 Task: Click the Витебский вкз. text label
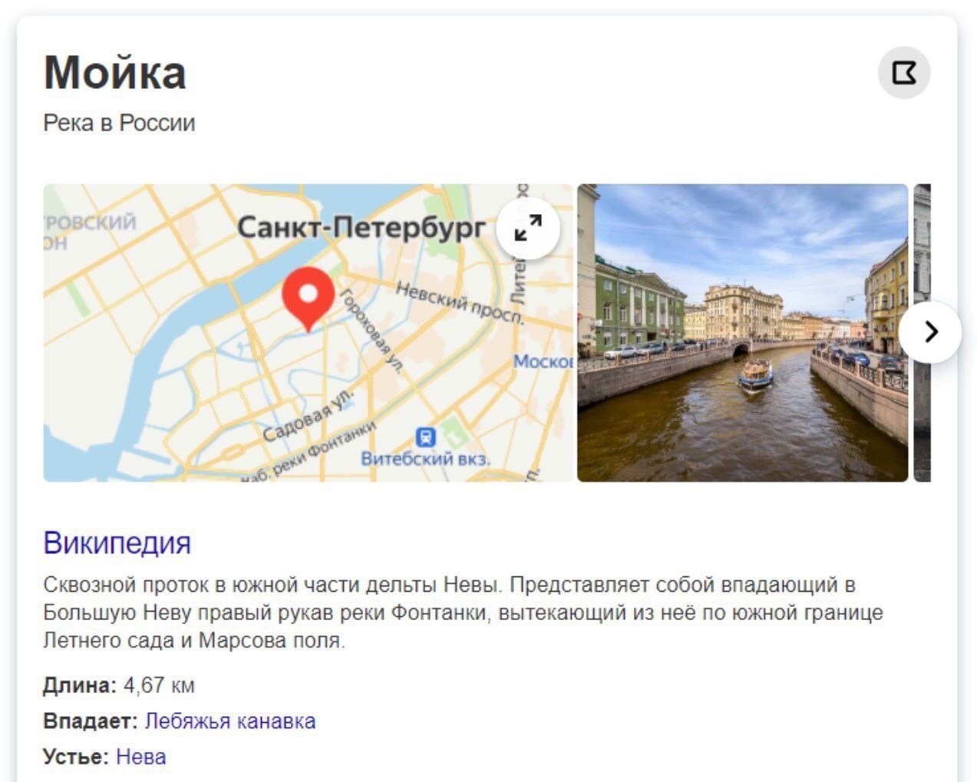click(425, 459)
